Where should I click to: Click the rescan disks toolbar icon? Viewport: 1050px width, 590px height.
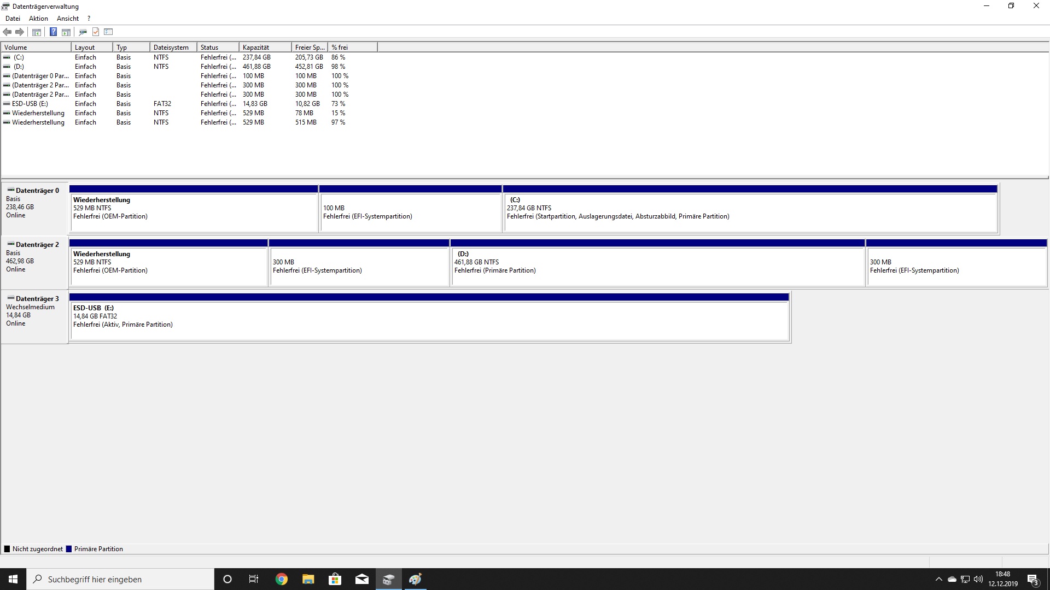click(83, 32)
